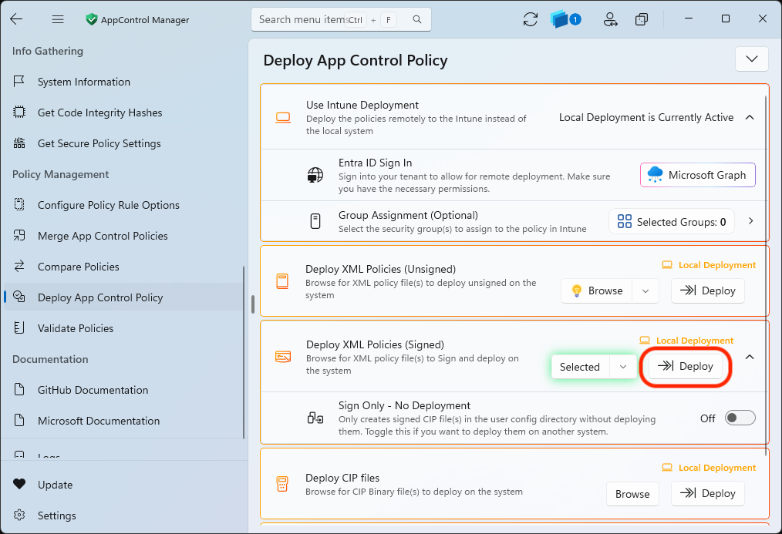Open the Selected button dropdown arrow

click(x=623, y=367)
